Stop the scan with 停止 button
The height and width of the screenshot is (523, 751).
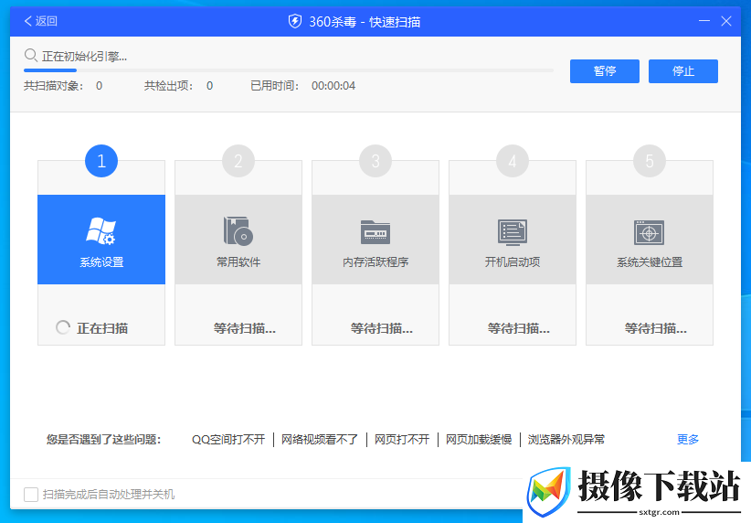point(683,71)
